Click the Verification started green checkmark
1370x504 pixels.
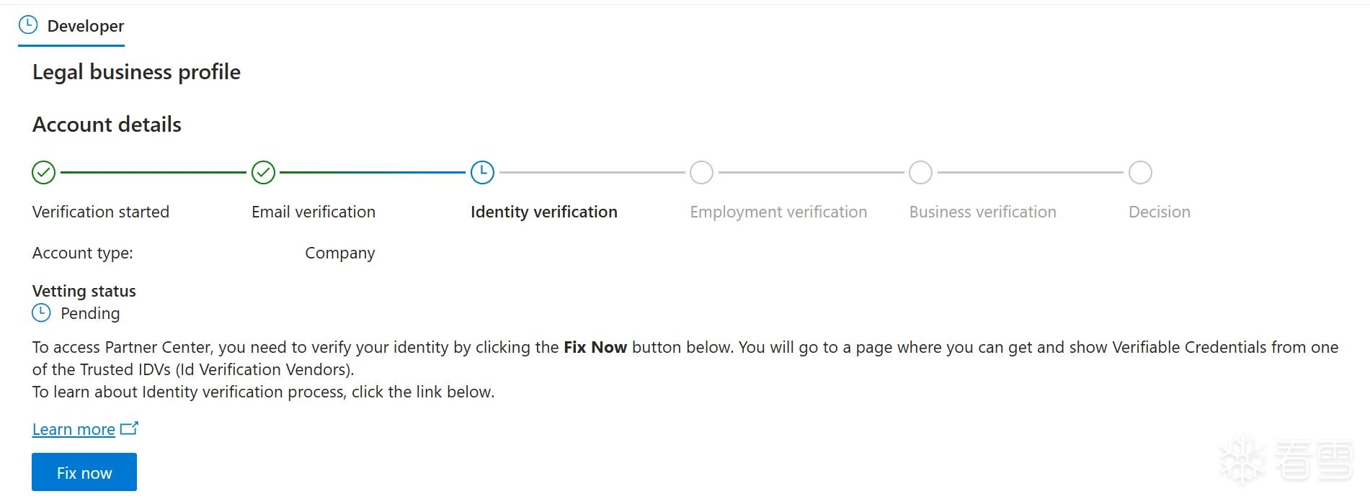[x=44, y=173]
